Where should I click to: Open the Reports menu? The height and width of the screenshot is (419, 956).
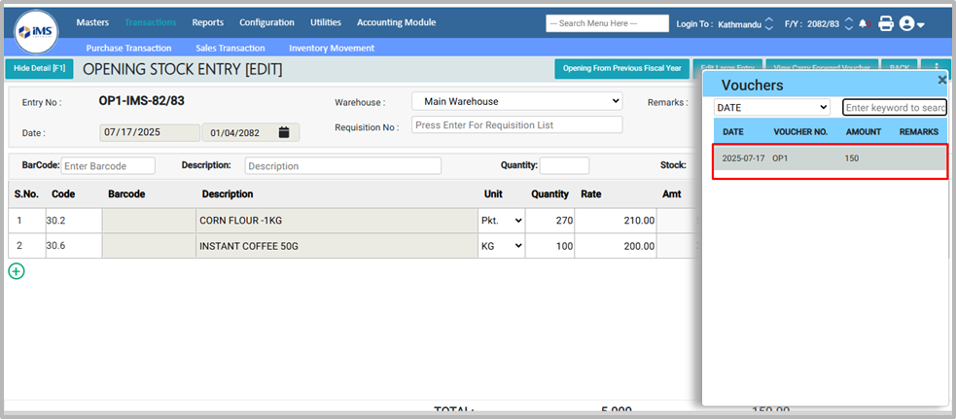click(x=207, y=22)
